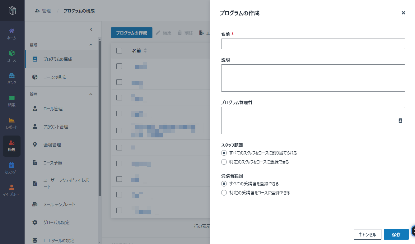
Task: Check the fourth row checkbox
Action: point(119,113)
